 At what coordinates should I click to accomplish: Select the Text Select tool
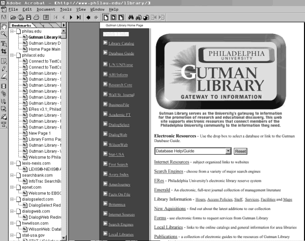(4, 43)
